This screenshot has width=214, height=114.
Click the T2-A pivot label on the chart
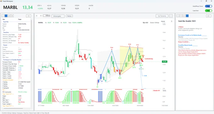pyautogui.click(x=130, y=44)
